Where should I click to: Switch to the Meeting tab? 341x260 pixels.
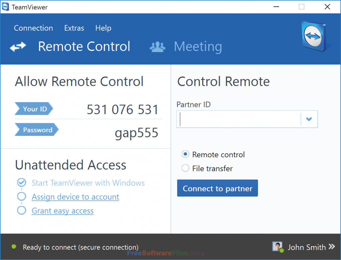[198, 47]
